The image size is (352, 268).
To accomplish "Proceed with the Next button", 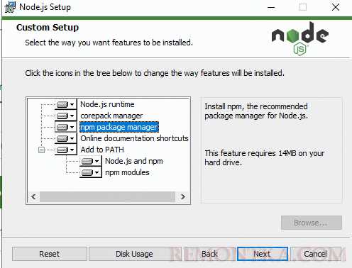I will 262,254.
